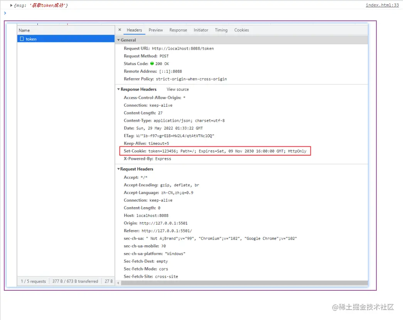The width and height of the screenshot is (403, 320).
Task: Select the Request URL value
Action: [183, 49]
